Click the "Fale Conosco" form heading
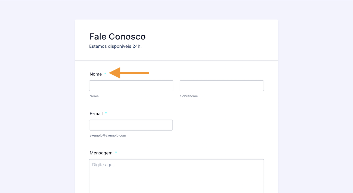Viewport: 353px width, 193px height. pyautogui.click(x=117, y=37)
